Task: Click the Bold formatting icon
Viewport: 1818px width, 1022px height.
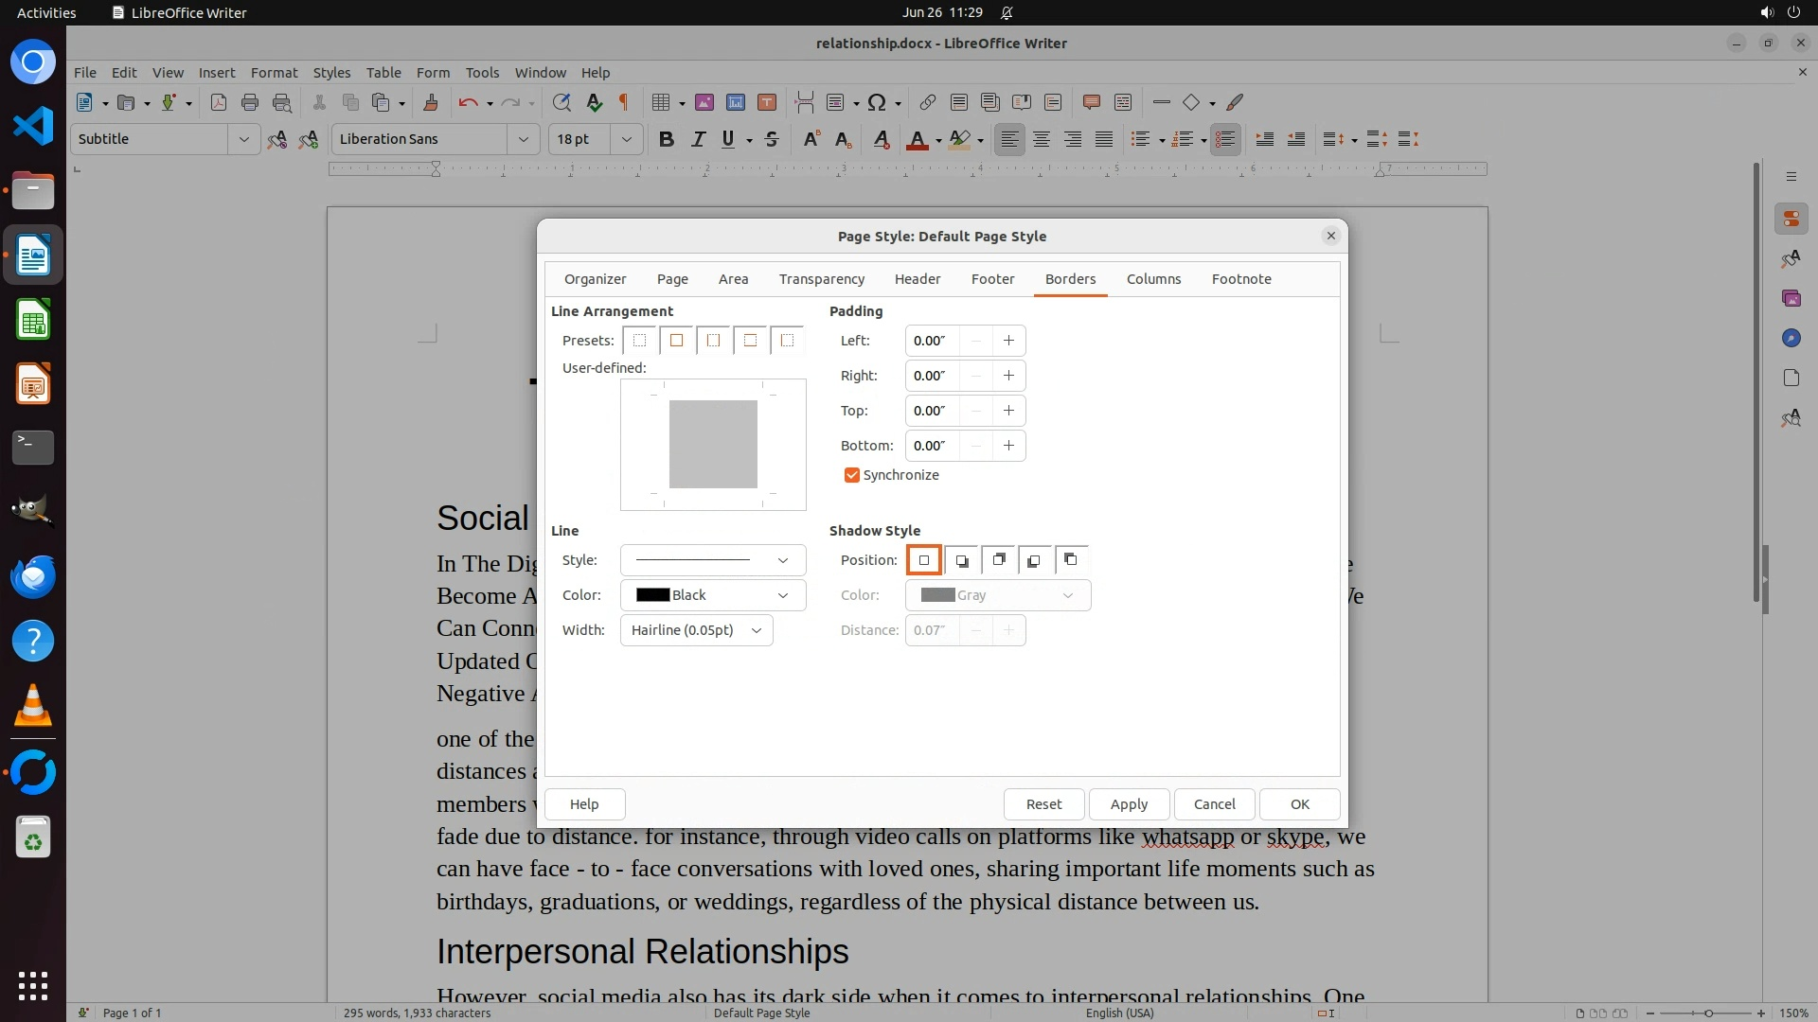Action: pos(666,139)
